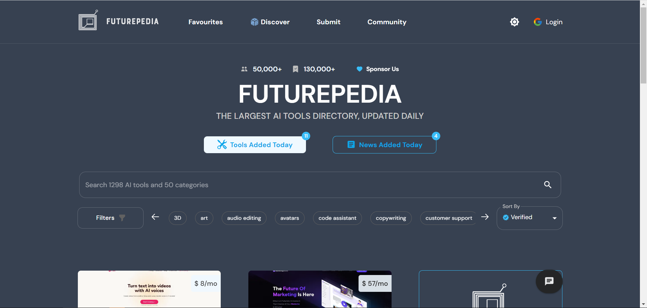This screenshot has width=647, height=308.
Task: Select the copywriting category chip
Action: (x=391, y=218)
